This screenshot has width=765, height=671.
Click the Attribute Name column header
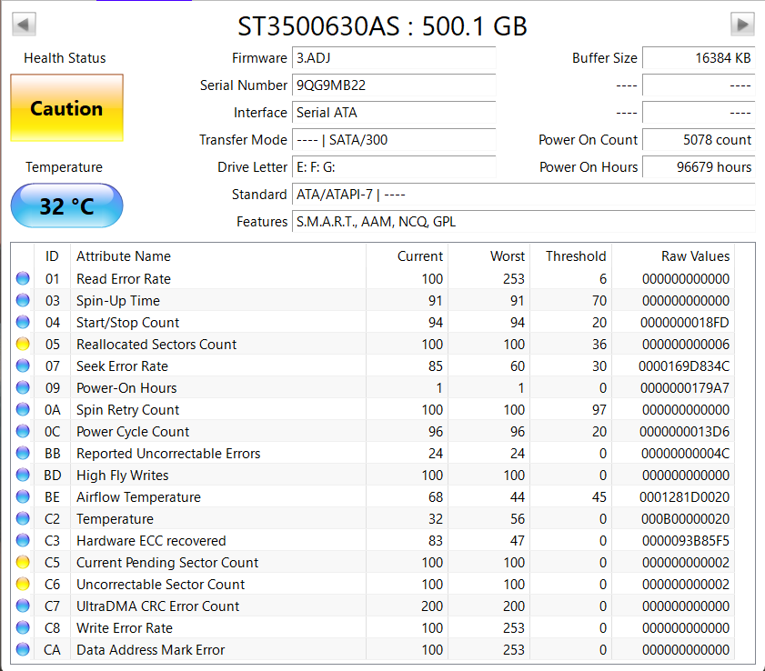[124, 256]
